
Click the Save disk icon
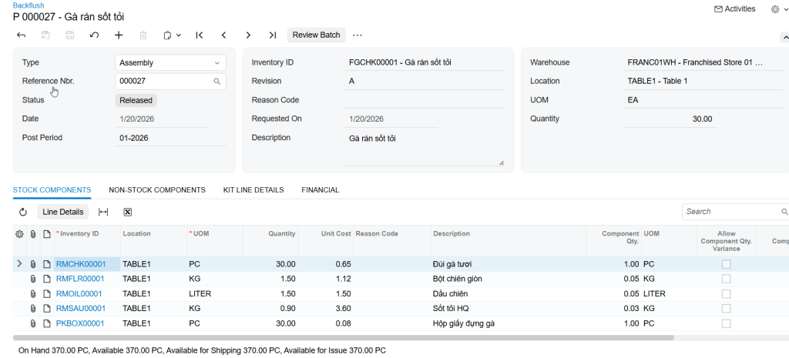tap(70, 35)
